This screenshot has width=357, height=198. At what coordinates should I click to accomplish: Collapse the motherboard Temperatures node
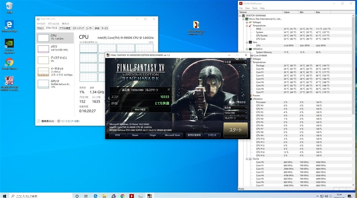click(247, 26)
